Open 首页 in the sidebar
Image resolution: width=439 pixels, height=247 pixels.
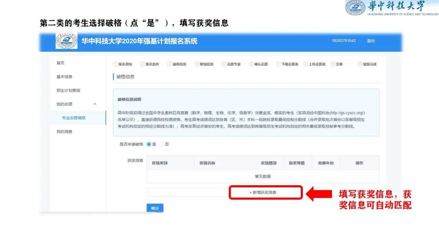coord(61,63)
